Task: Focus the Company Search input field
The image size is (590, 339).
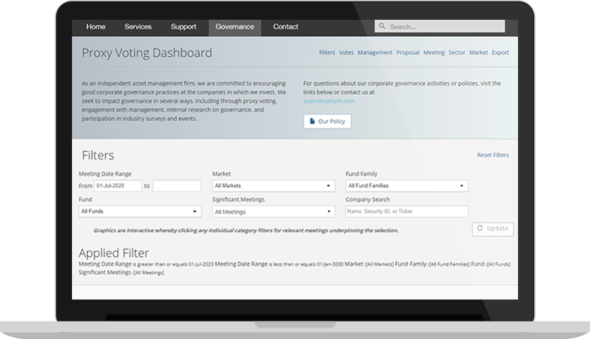Action: [x=406, y=211]
